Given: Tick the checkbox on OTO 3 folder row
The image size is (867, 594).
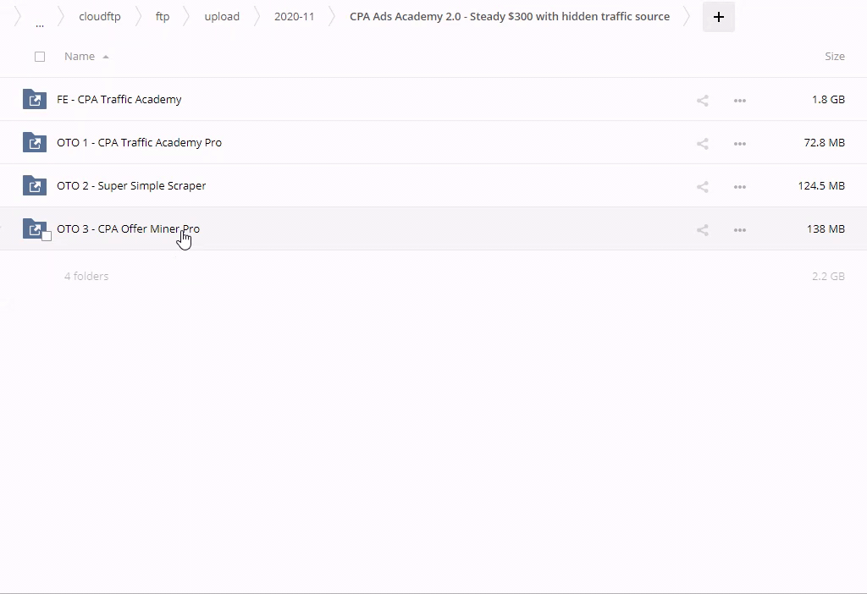Looking at the screenshot, I should point(47,236).
